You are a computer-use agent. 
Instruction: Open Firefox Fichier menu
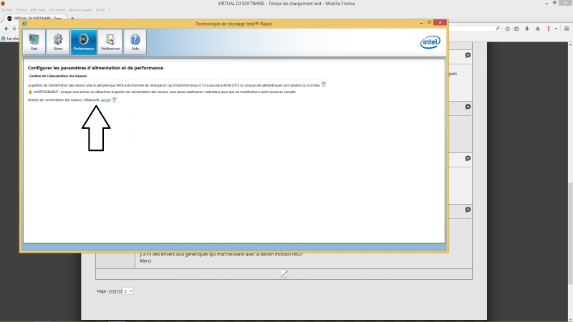7,10
